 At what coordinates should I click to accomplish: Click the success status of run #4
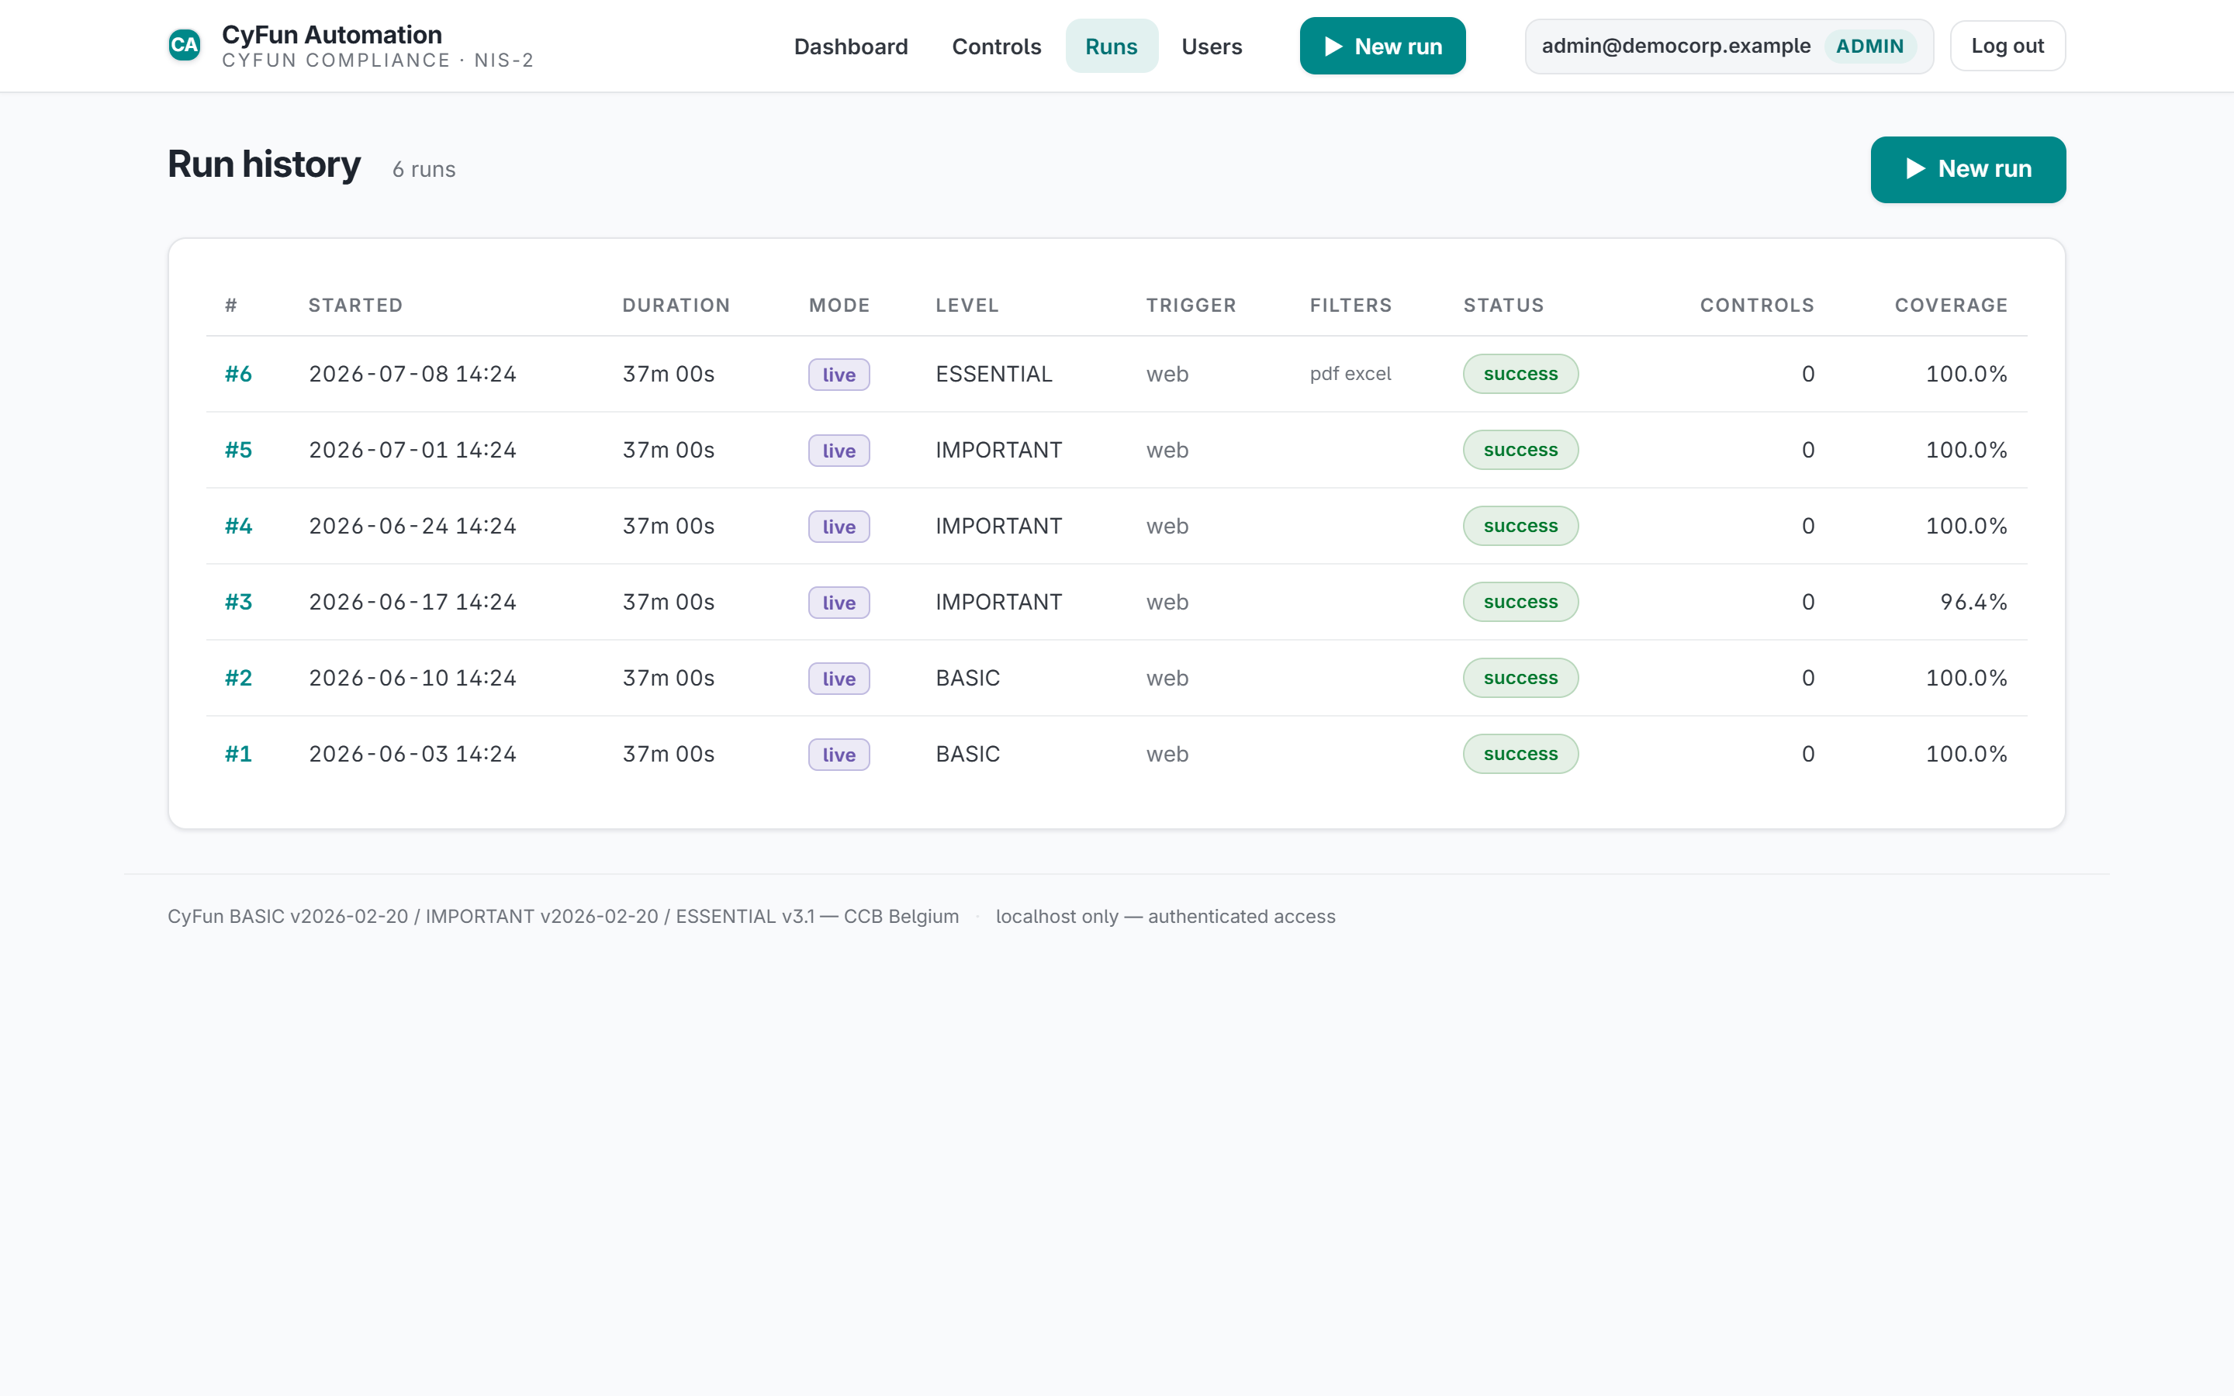click(x=1520, y=525)
